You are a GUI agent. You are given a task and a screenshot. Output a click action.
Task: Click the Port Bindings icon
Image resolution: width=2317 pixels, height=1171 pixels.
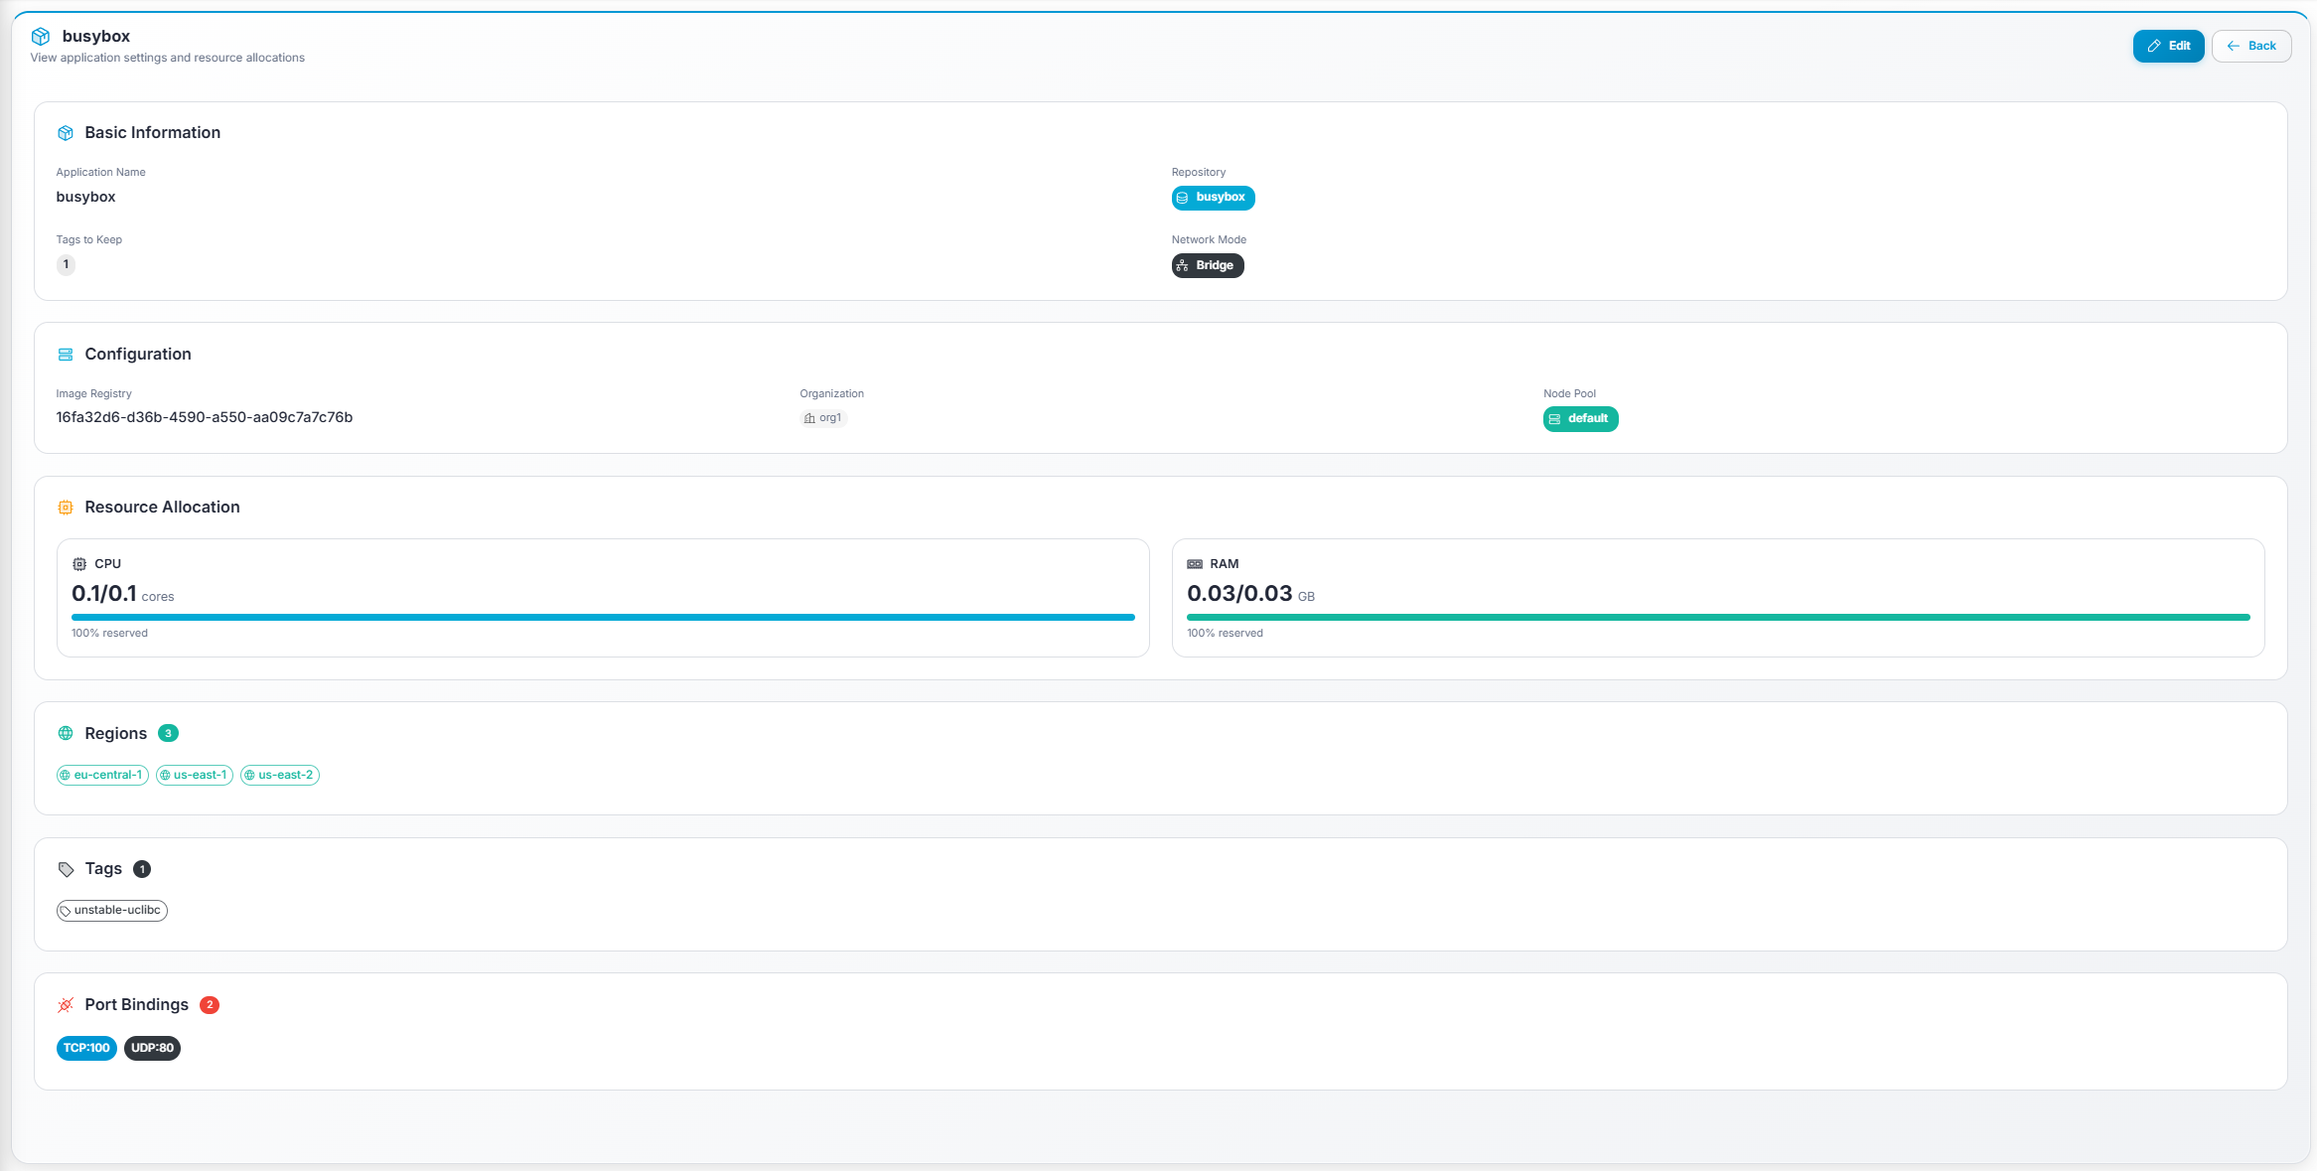(66, 1004)
